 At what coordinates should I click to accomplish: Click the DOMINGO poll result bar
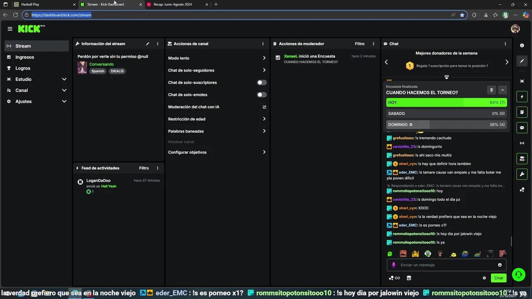pos(446,125)
